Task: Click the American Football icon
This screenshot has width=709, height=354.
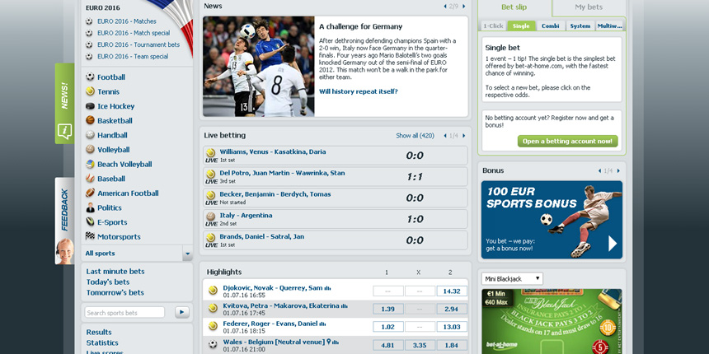Action: pos(90,193)
